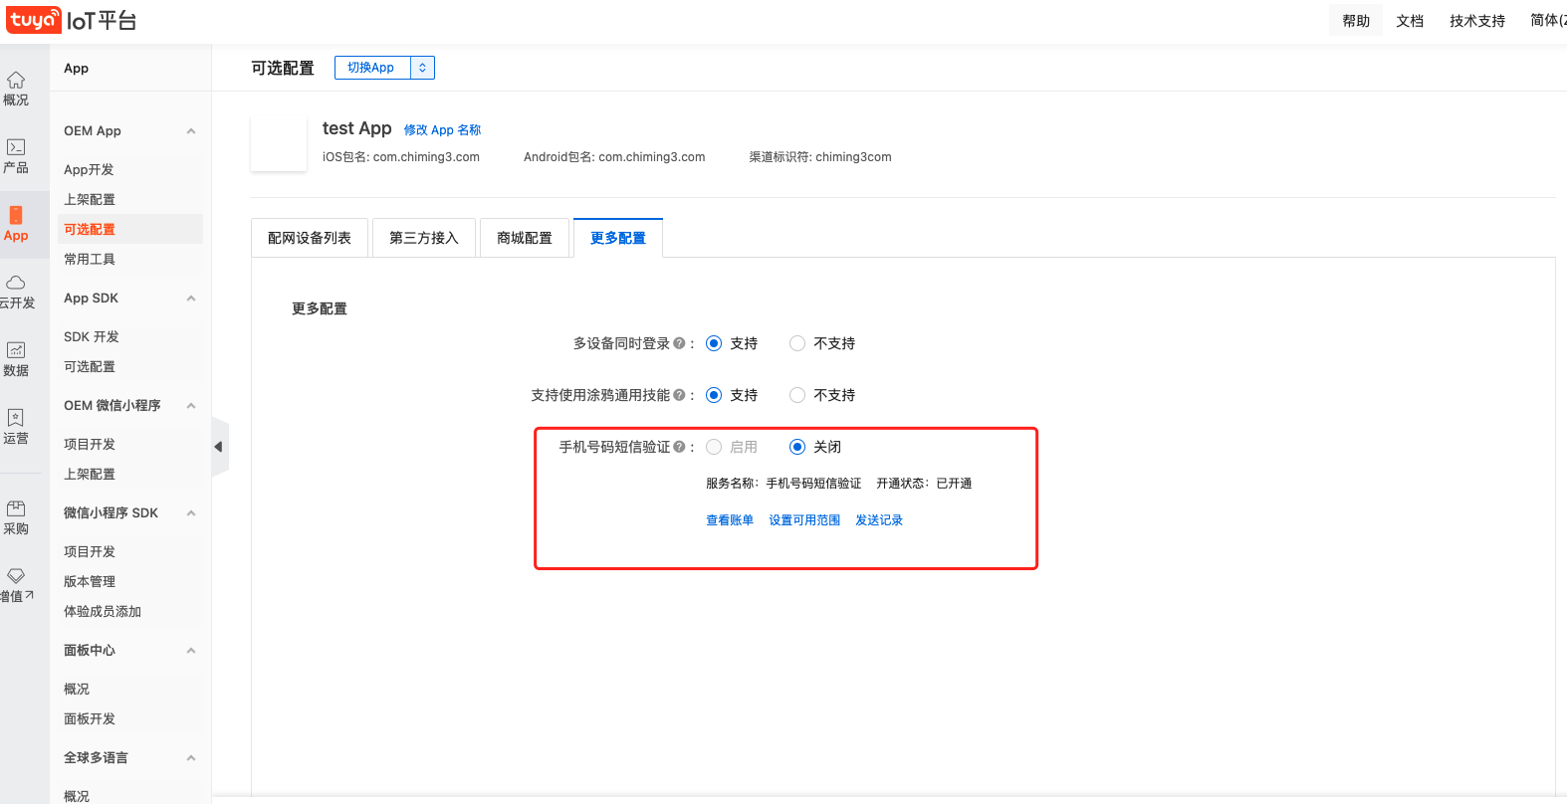Click the 运营 operations icon

click(x=16, y=419)
